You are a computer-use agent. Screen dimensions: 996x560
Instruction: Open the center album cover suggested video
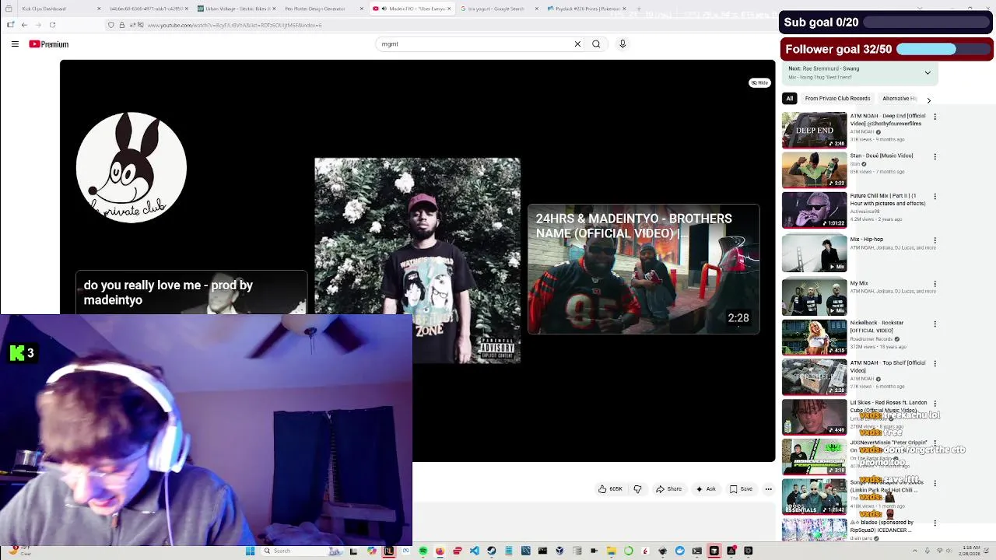pos(418,261)
